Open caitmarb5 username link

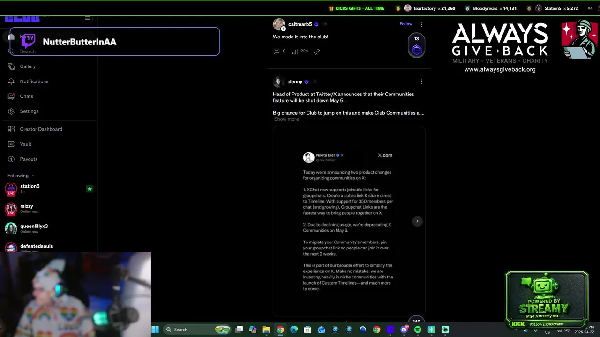300,24
